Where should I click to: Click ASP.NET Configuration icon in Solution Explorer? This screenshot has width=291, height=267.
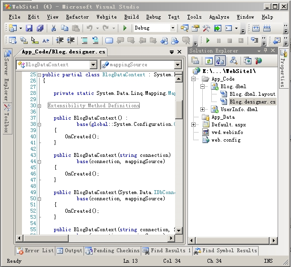[x=259, y=61]
